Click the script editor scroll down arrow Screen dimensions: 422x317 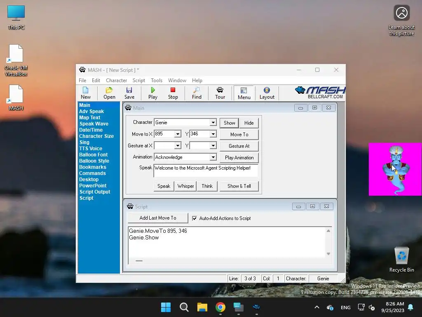[x=328, y=254]
